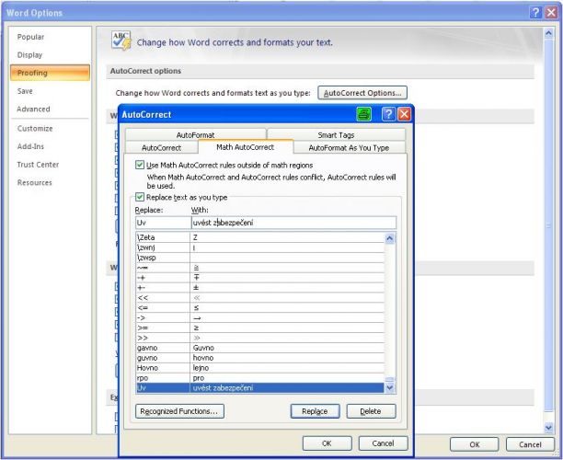Open AutoCorrect dialog help question mark

388,115
